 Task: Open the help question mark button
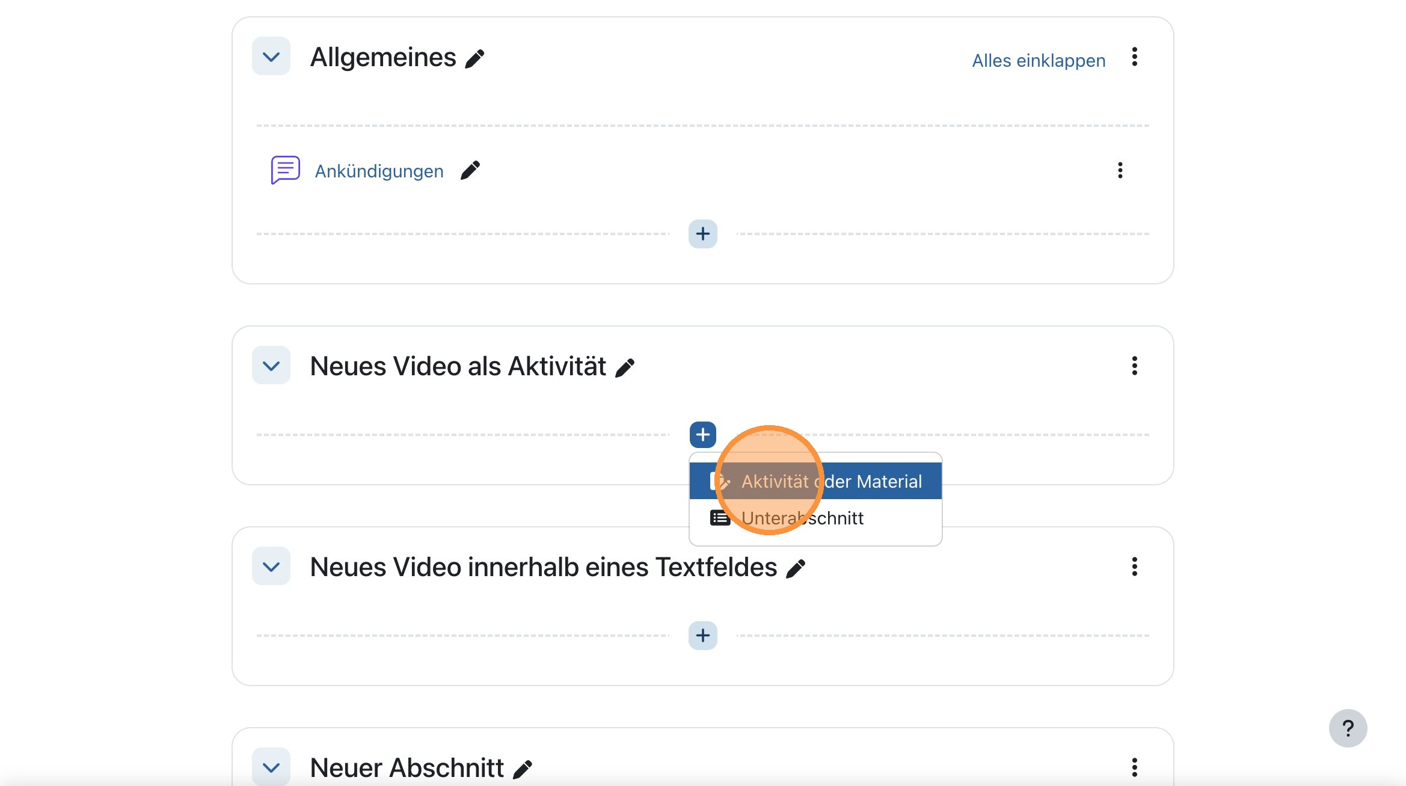[1349, 728]
